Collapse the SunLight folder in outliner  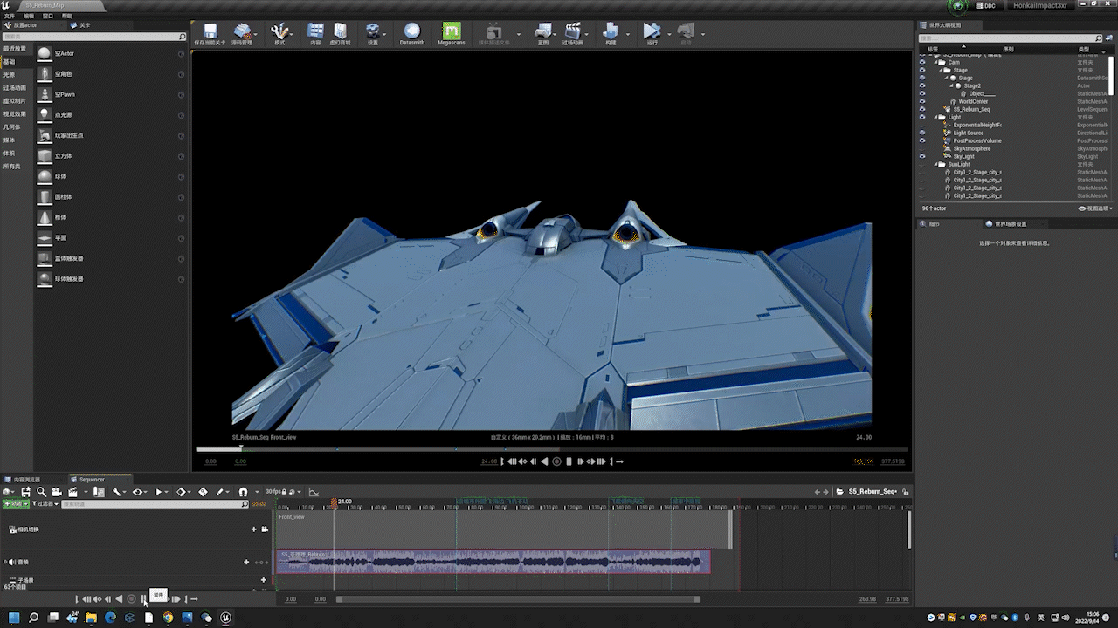(x=935, y=164)
